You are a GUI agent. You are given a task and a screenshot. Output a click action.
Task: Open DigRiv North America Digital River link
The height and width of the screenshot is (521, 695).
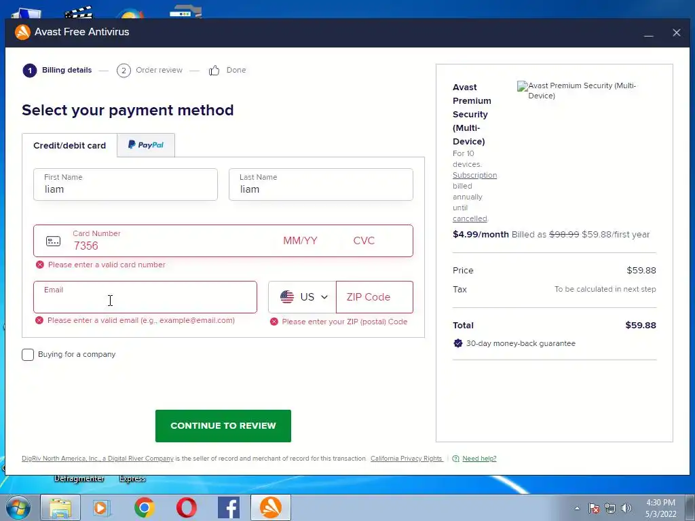tap(98, 459)
